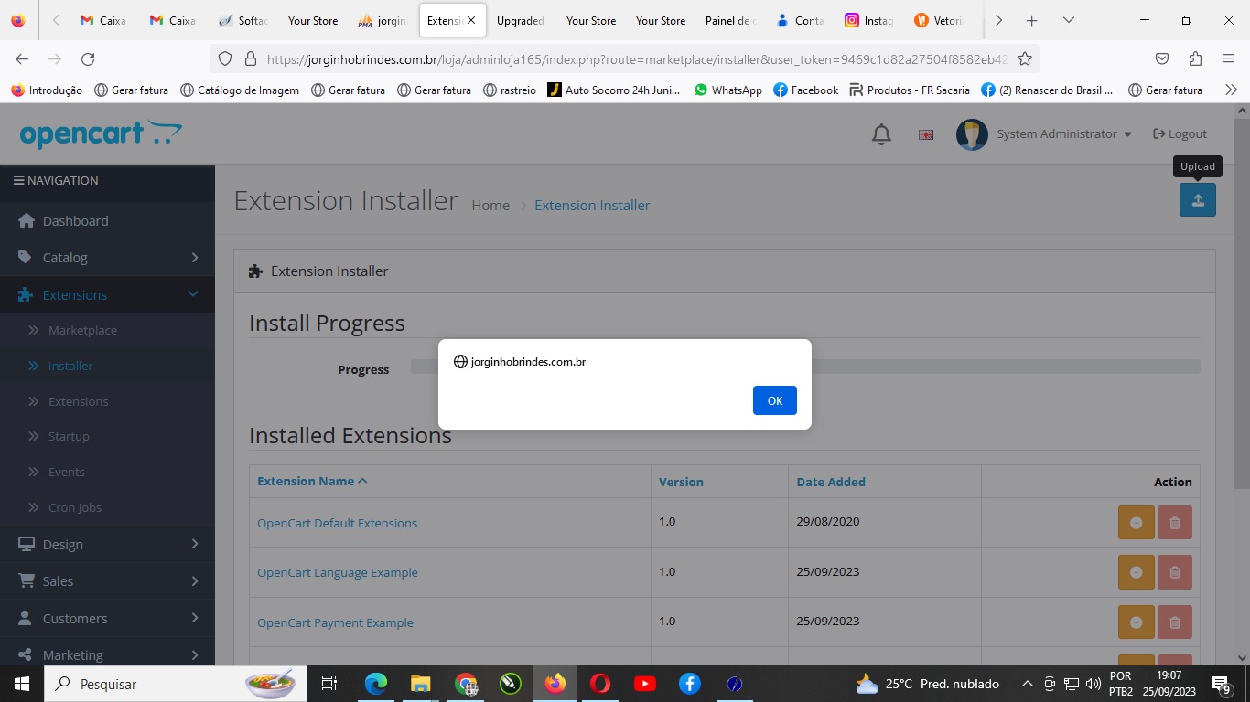Click the Logout link

coord(1180,134)
